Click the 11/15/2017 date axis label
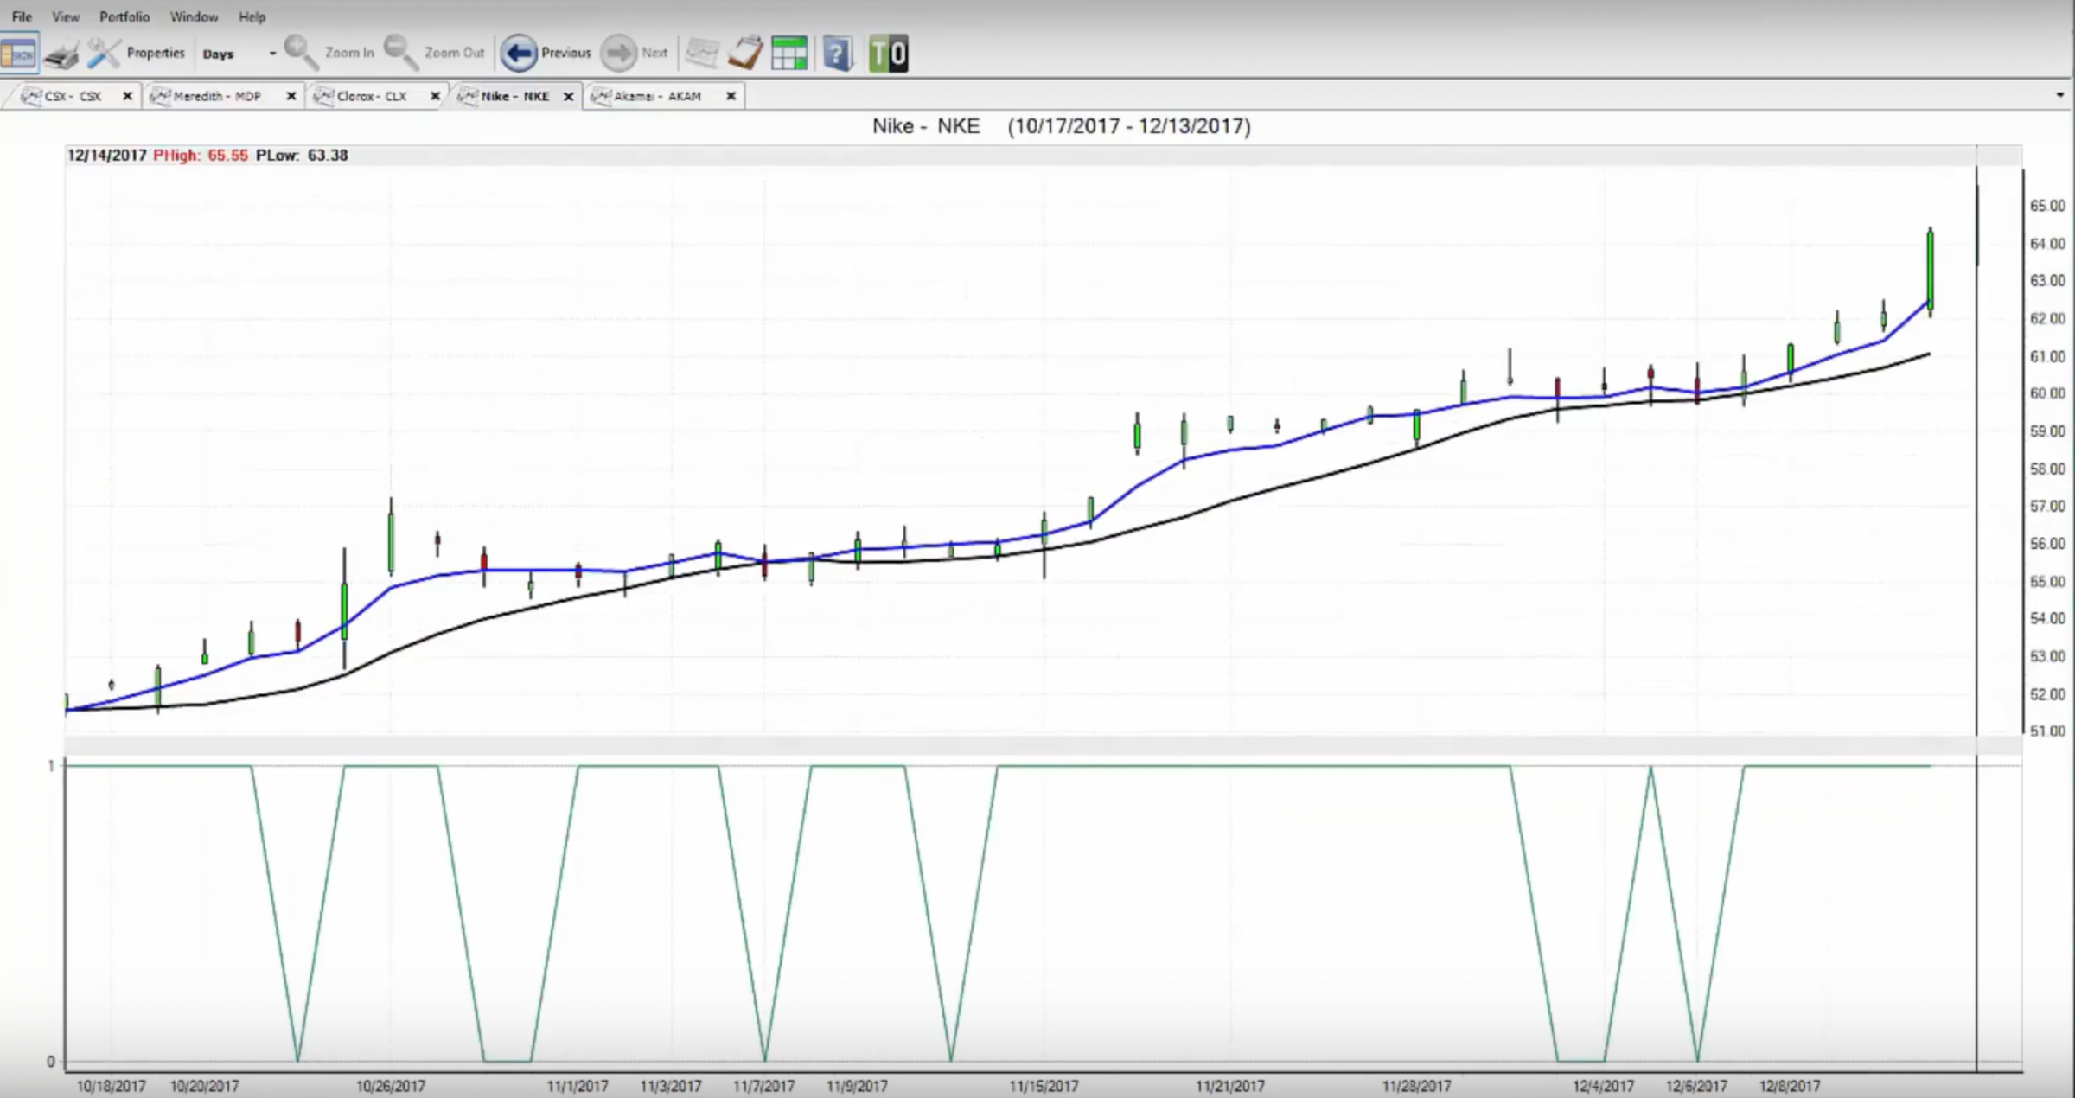The width and height of the screenshot is (2075, 1098). [x=1044, y=1086]
